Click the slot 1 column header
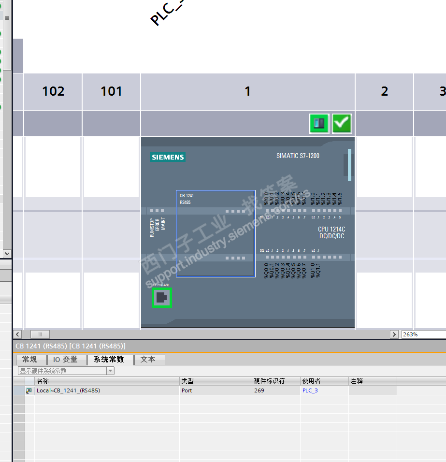This screenshot has width=446, height=462. point(248,92)
